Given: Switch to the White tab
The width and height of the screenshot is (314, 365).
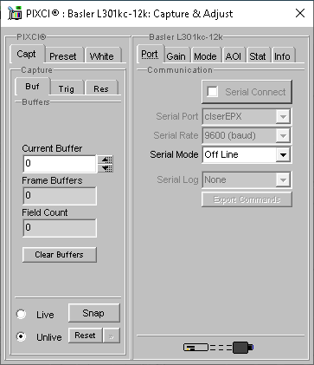Looking at the screenshot, I should [101, 56].
